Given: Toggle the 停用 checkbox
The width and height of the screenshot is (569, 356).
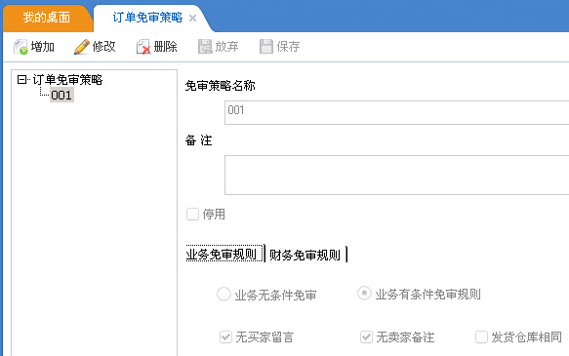Looking at the screenshot, I should click(192, 214).
